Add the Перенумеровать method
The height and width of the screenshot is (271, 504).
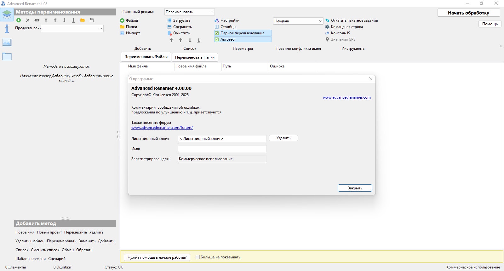click(62, 241)
